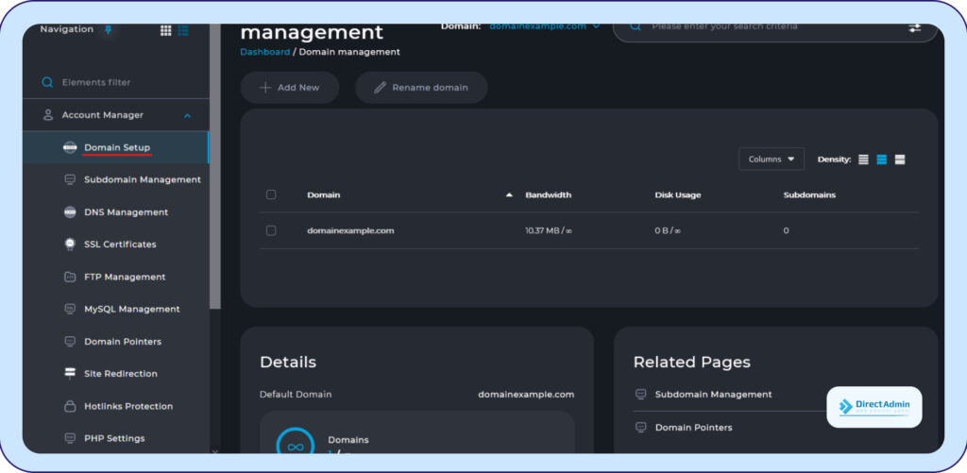Set table density to medium
This screenshot has width=967, height=473.
[x=882, y=160]
